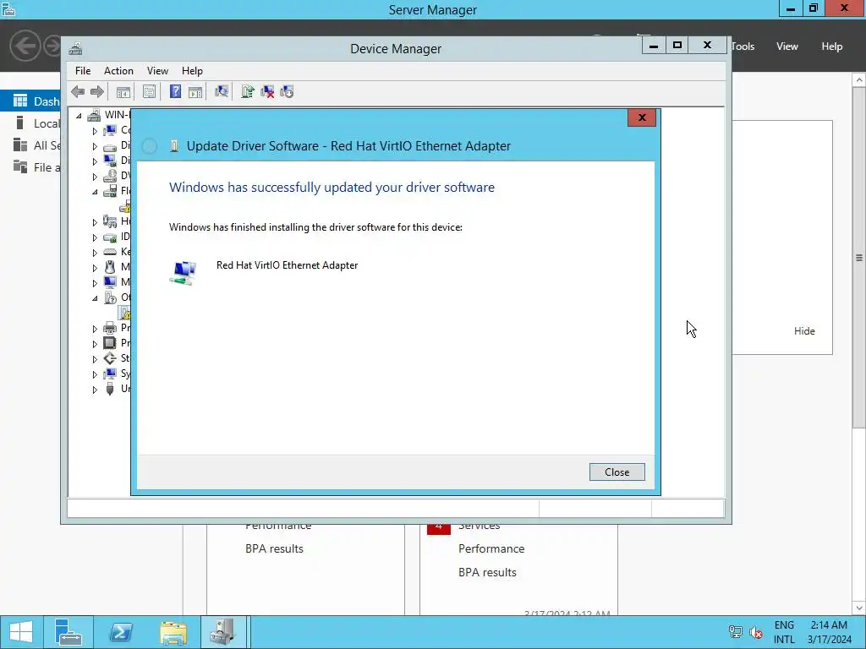Click Red Hat VirtIO Ethernet Adapter network icon
The image size is (866, 649).
click(x=183, y=273)
